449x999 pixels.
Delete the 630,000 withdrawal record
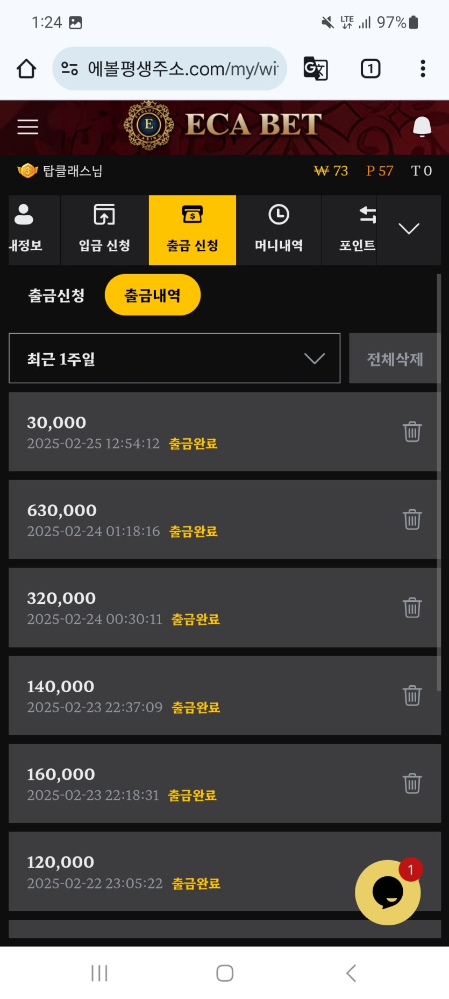(412, 519)
